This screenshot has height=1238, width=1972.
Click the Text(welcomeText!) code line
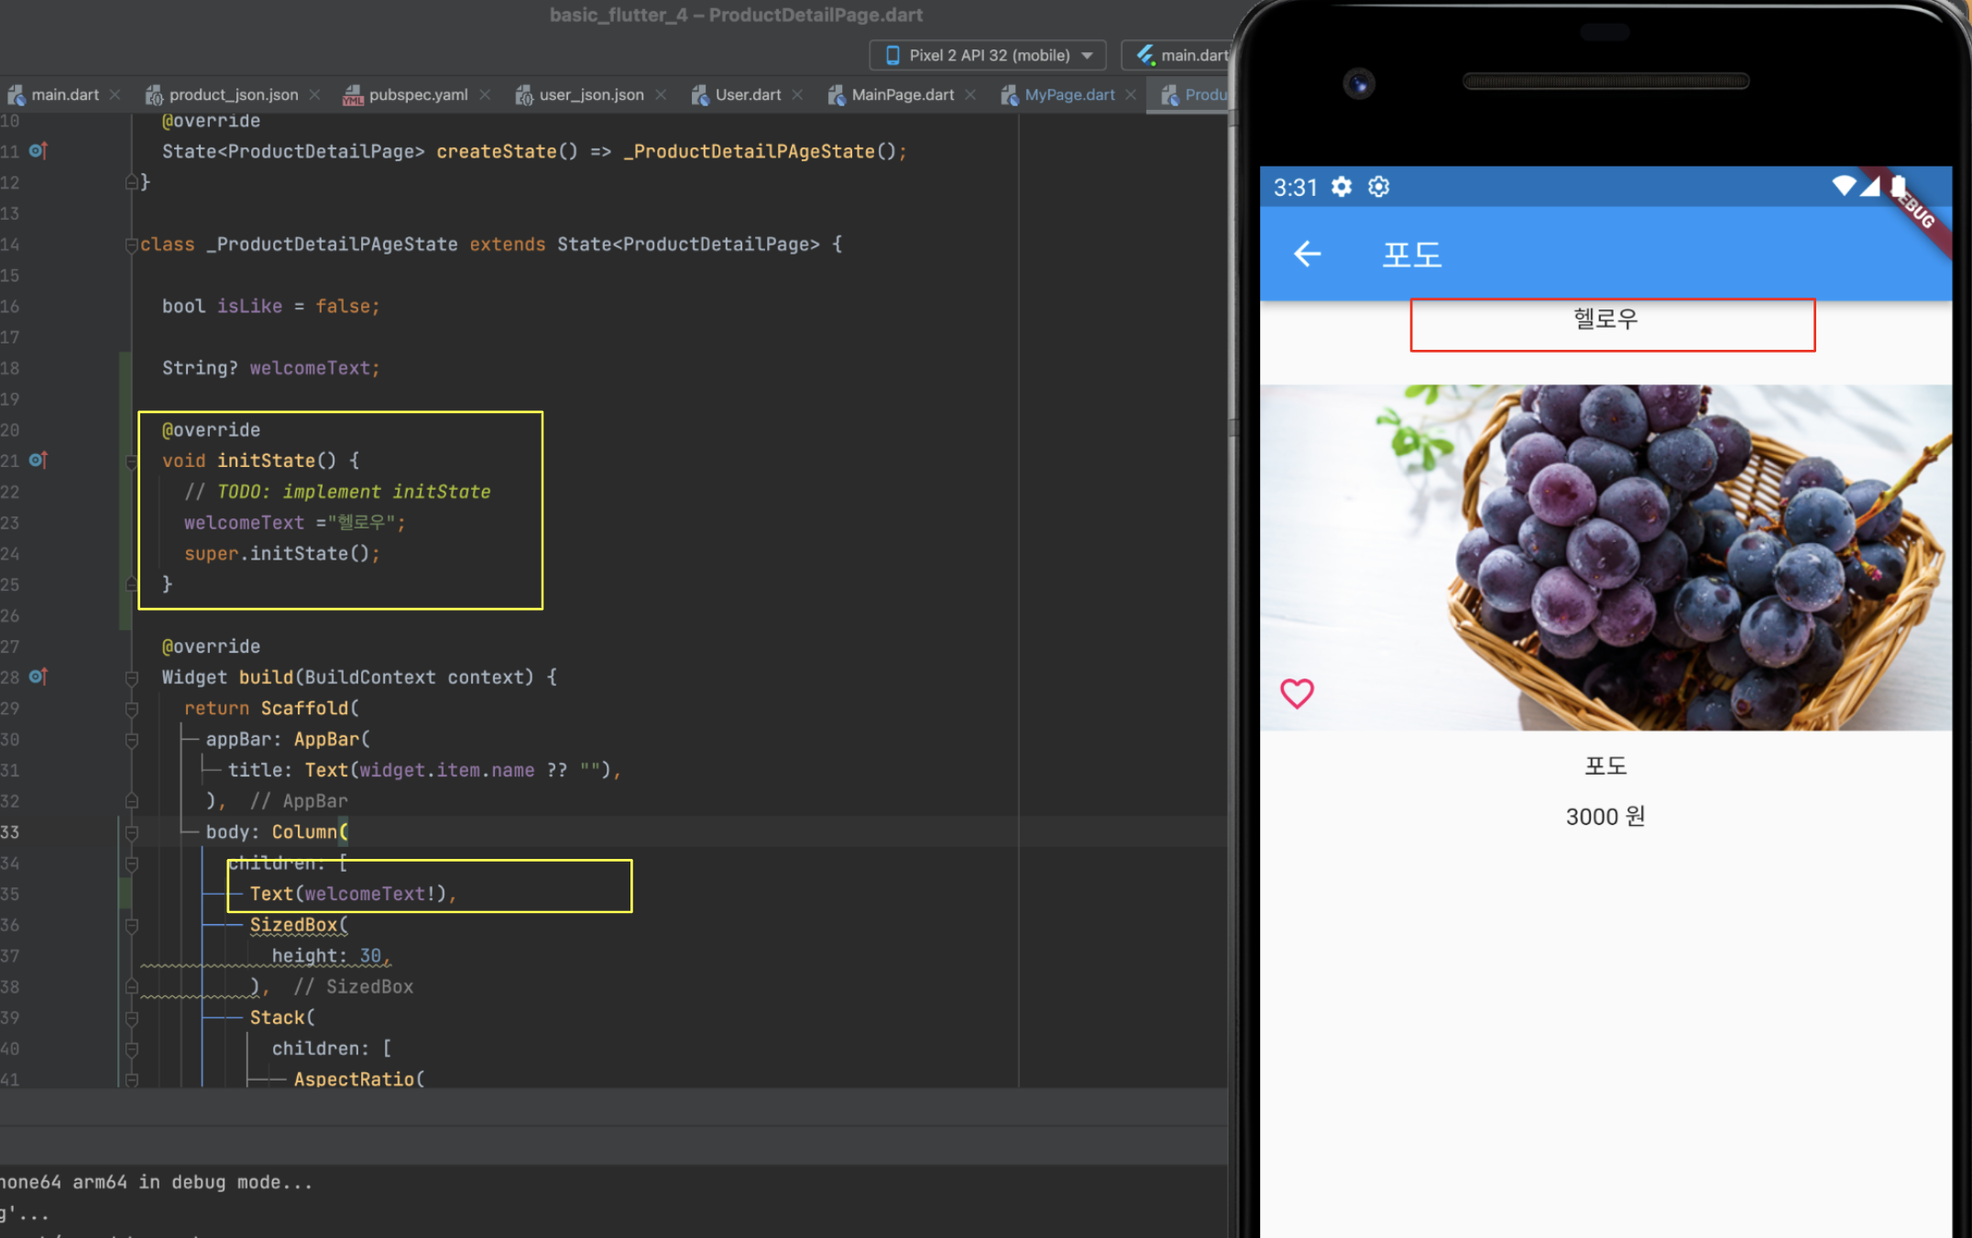[352, 894]
